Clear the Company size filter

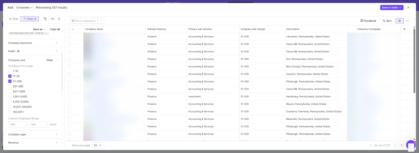point(50,60)
